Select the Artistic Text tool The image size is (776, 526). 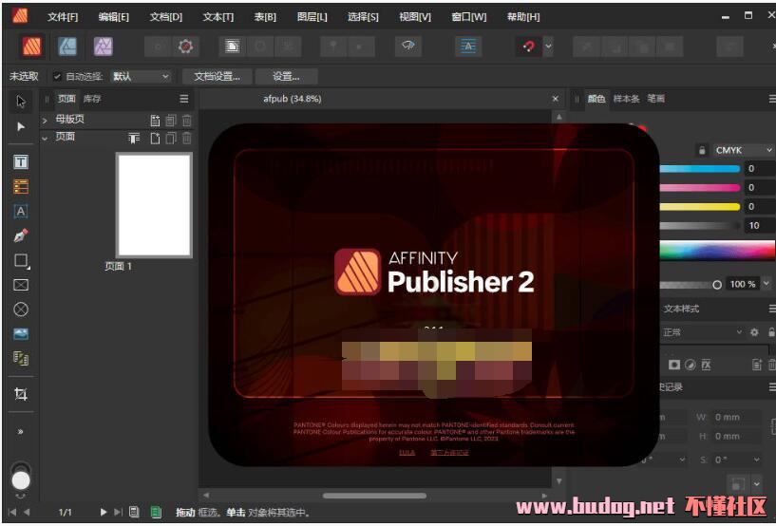(x=21, y=212)
